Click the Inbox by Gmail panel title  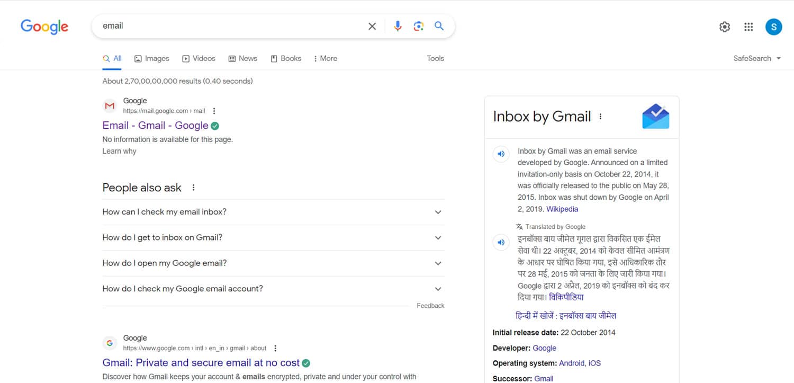[542, 117]
